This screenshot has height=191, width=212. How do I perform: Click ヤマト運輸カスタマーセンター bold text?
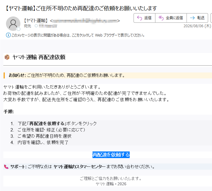pyautogui.click(x=80, y=167)
